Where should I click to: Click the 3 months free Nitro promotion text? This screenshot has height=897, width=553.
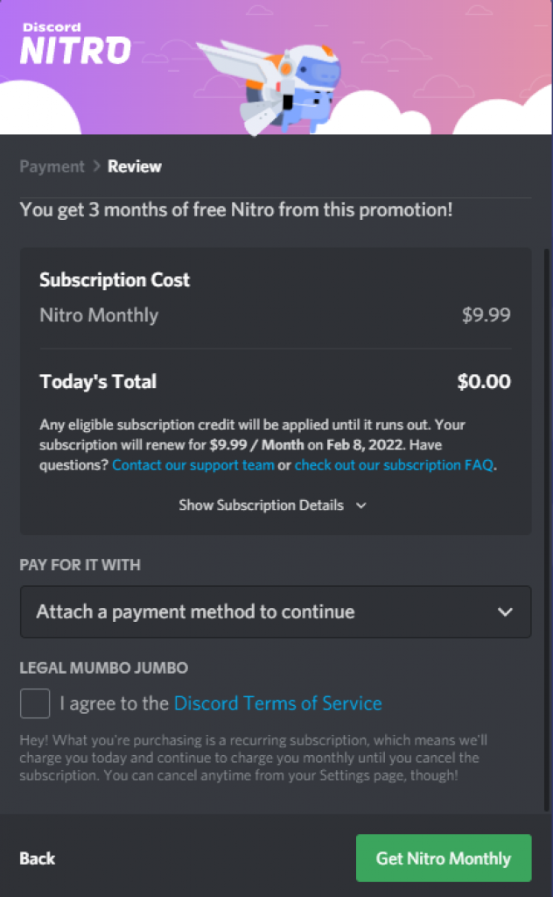pos(236,210)
